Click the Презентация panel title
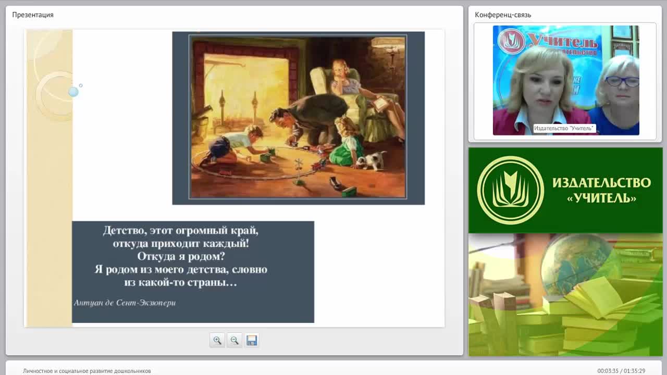This screenshot has height=375, width=667. (x=33, y=15)
